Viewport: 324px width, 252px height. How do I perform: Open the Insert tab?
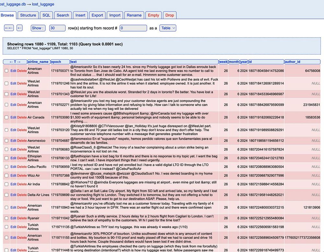tap(80, 15)
